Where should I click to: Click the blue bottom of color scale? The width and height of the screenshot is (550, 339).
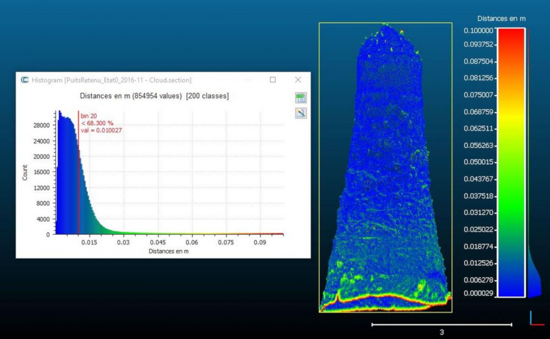click(x=511, y=287)
